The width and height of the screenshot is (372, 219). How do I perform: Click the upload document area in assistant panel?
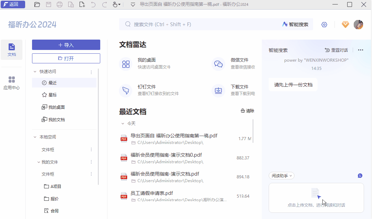click(x=316, y=198)
